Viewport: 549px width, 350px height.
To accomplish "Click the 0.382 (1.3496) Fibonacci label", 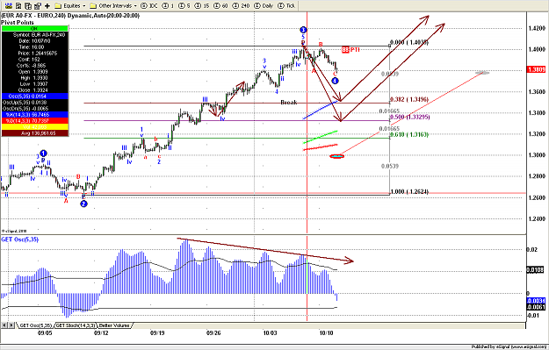I will [409, 99].
